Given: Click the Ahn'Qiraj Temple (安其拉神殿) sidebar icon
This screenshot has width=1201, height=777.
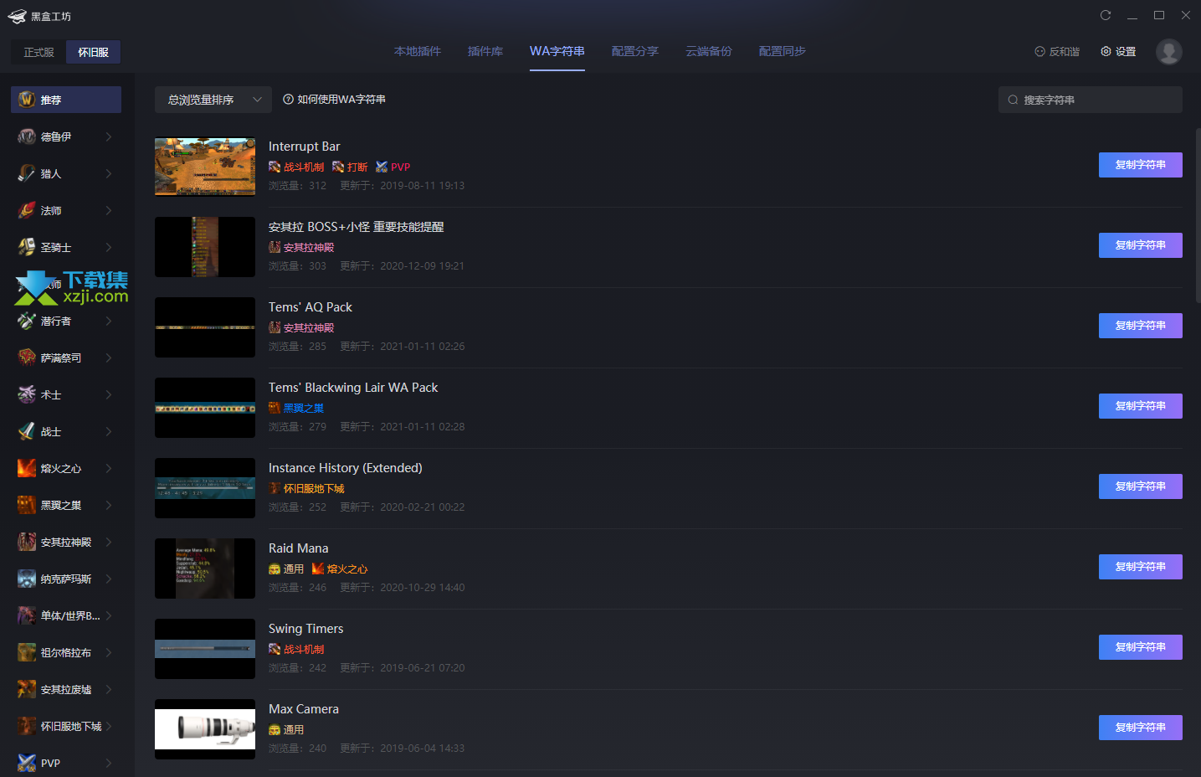Looking at the screenshot, I should pyautogui.click(x=27, y=542).
